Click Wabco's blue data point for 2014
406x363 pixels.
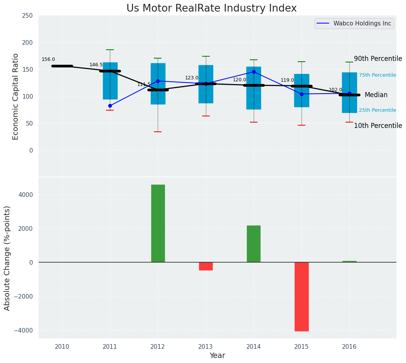click(254, 72)
